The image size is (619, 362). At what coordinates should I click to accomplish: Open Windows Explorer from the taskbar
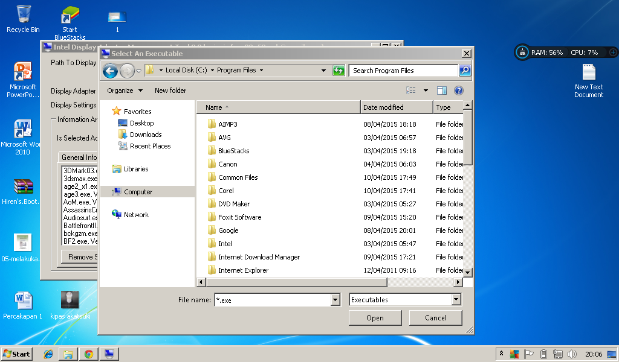pyautogui.click(x=68, y=354)
